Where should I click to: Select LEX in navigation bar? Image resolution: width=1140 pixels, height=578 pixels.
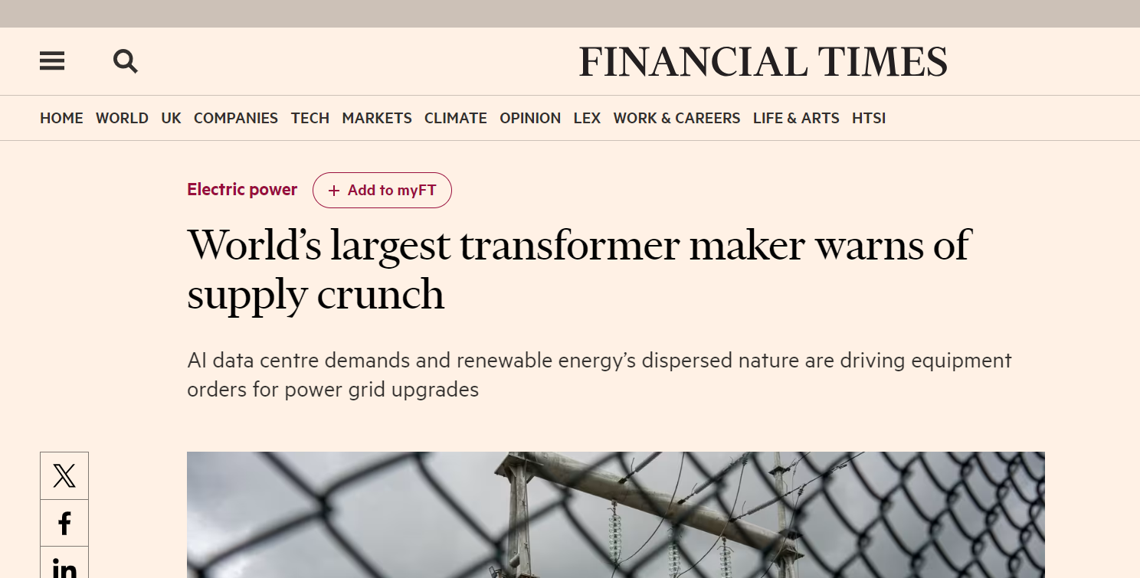(x=587, y=118)
